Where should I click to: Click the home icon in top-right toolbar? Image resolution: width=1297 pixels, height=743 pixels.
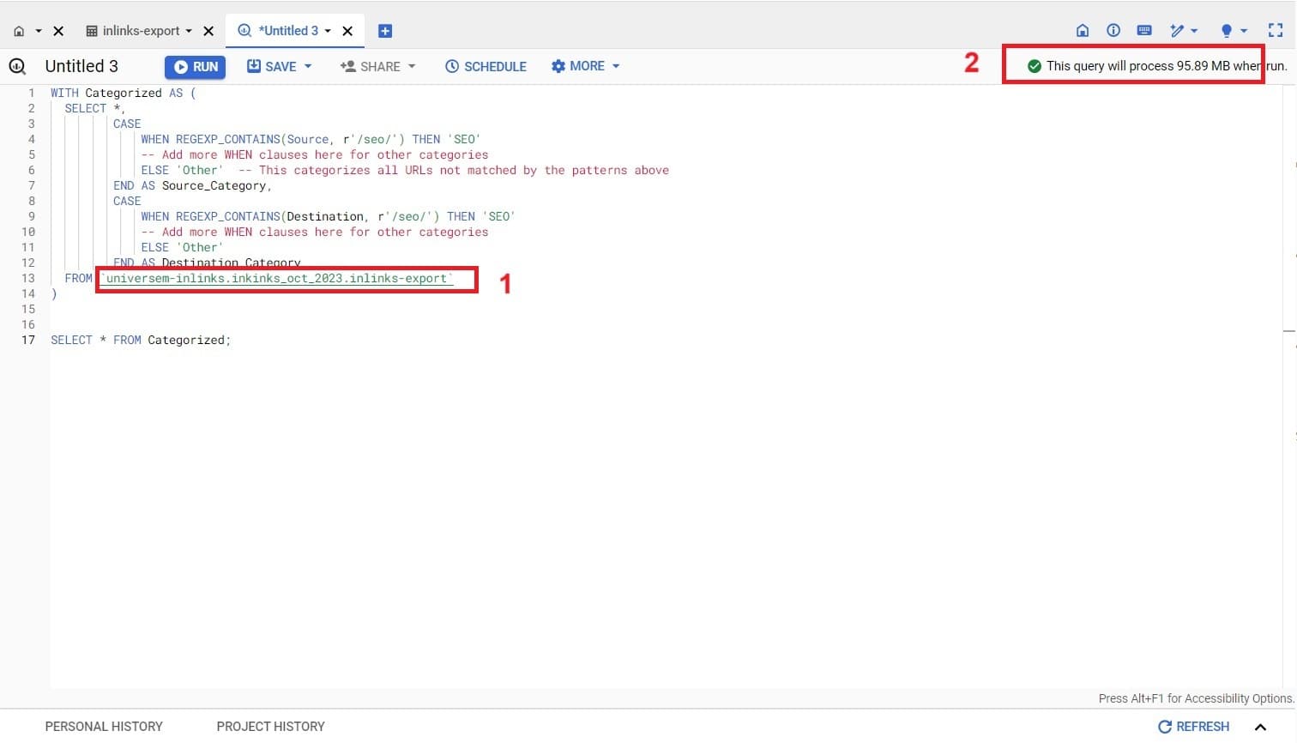pos(1083,31)
